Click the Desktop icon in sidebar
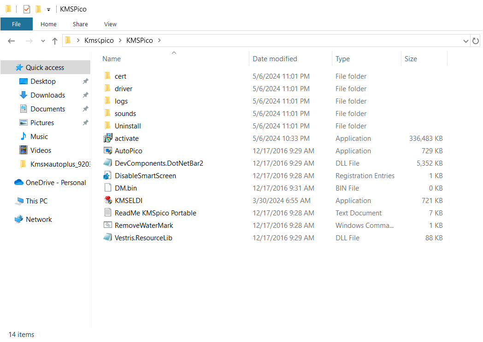 [24, 81]
